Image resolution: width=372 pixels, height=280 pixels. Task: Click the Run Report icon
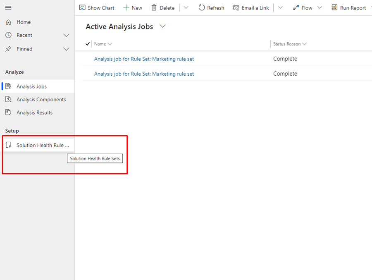[334, 7]
